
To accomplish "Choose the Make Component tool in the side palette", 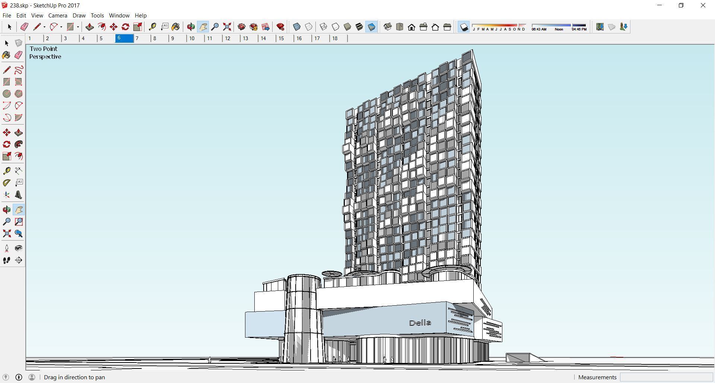I will pos(19,43).
